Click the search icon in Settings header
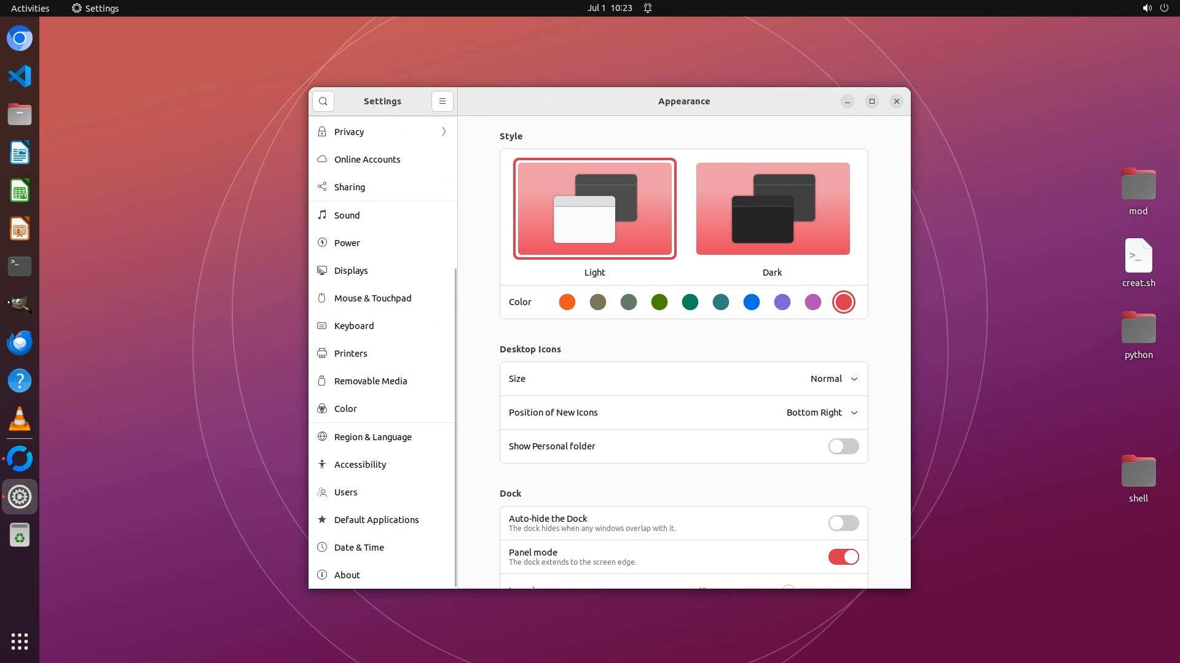 pyautogui.click(x=323, y=101)
